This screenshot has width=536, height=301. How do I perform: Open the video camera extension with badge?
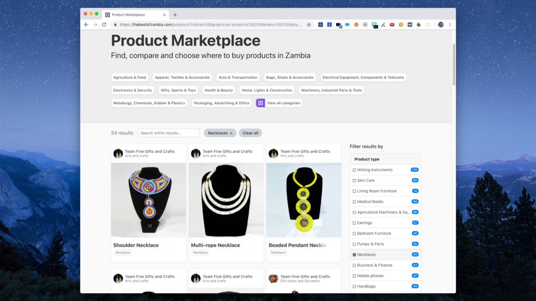pyautogui.click(x=339, y=25)
